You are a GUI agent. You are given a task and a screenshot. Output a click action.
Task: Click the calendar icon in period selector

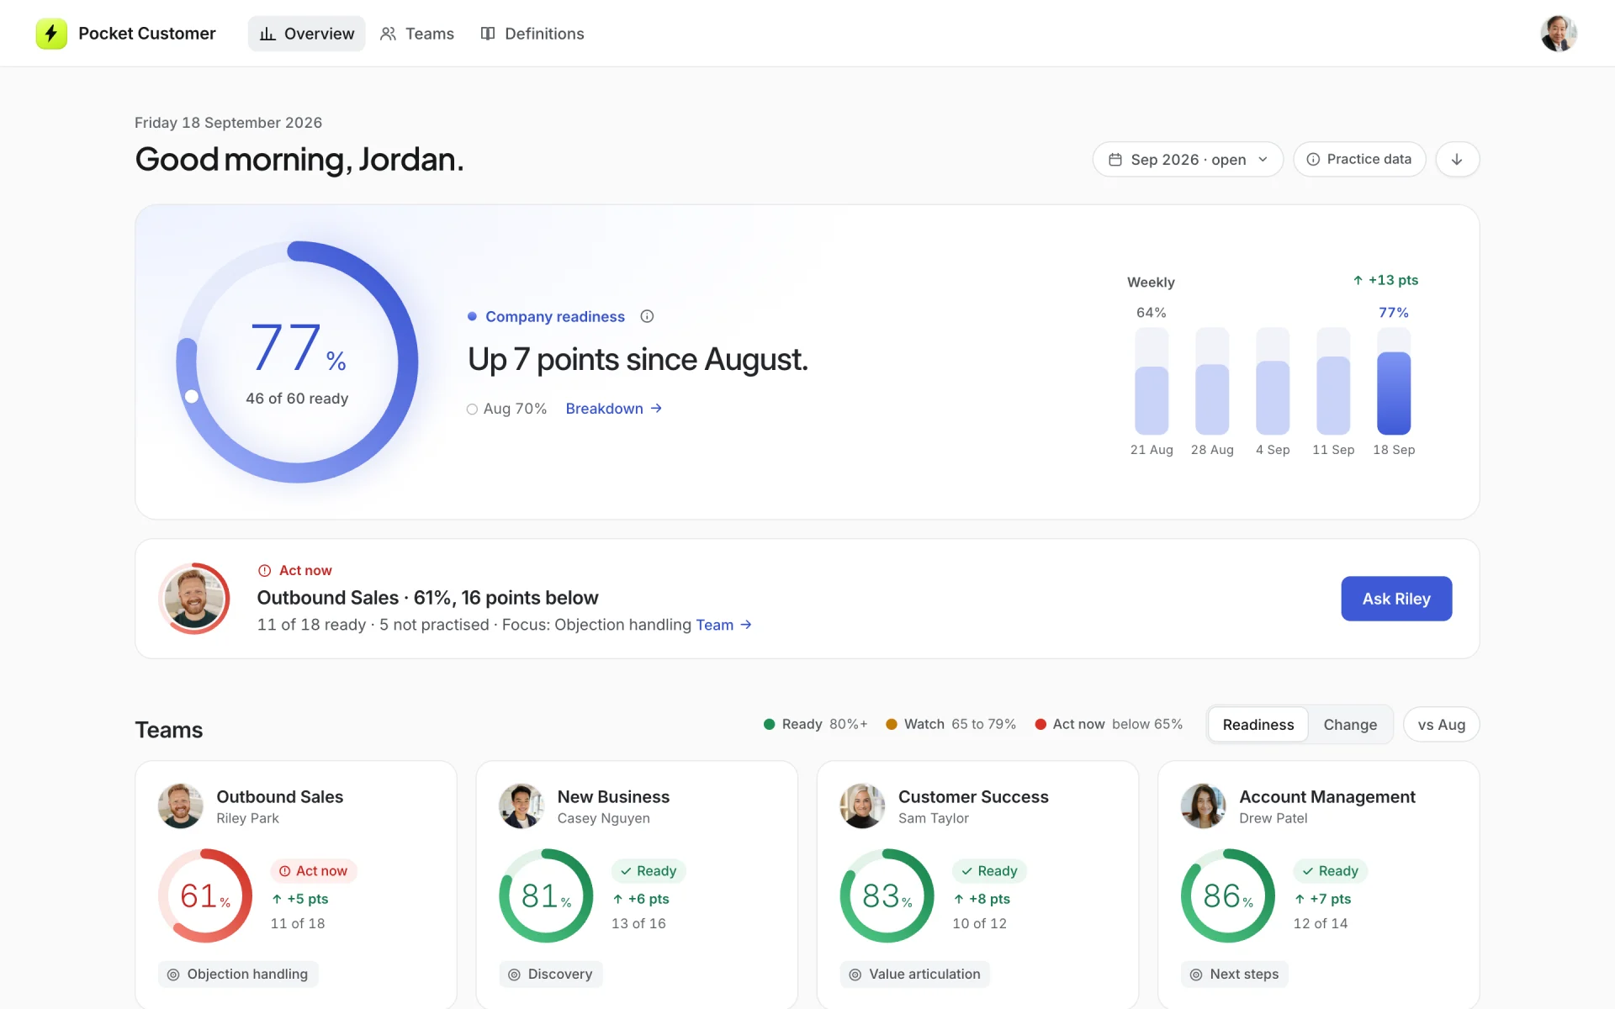coord(1115,159)
